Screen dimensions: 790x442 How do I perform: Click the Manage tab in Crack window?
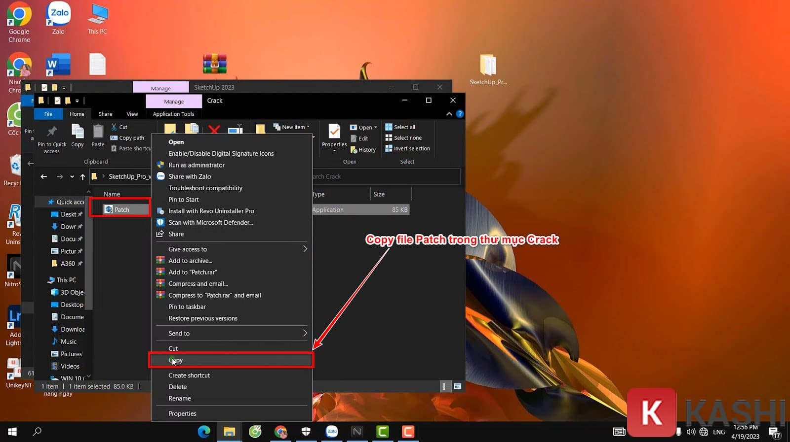click(174, 102)
